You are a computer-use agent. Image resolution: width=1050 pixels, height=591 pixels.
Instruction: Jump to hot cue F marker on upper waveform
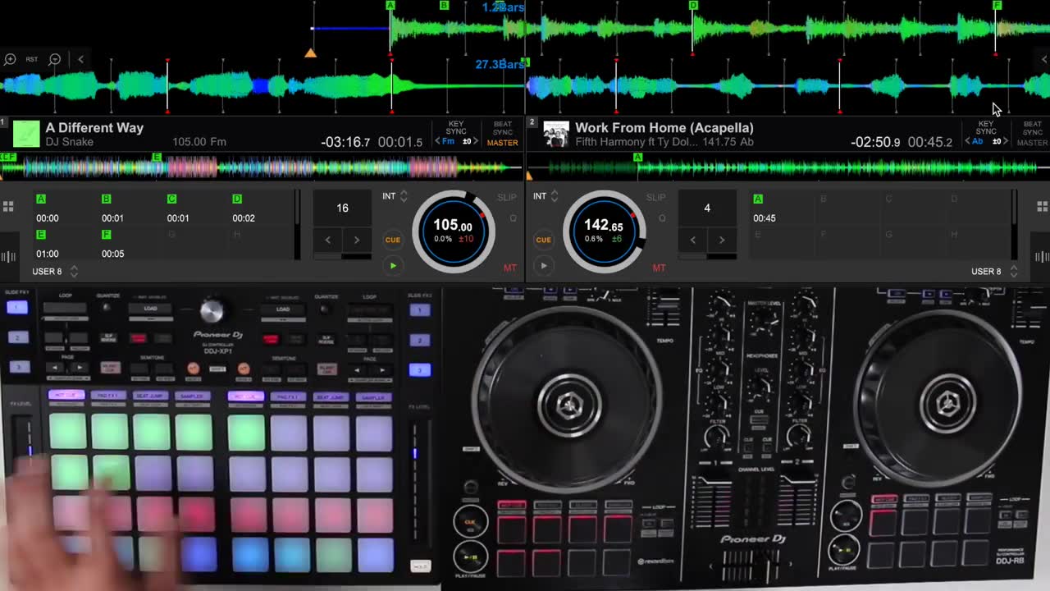tap(997, 5)
